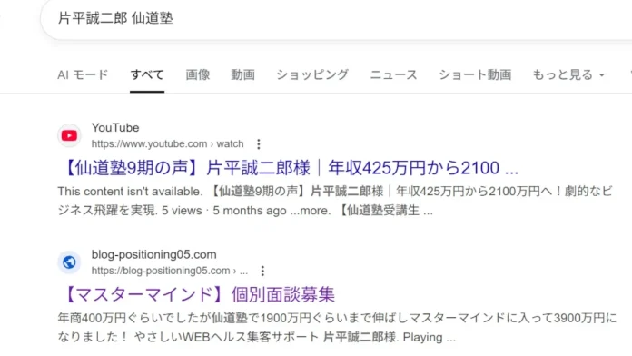Click the blog-positioning05.com globe favicon
632x356 pixels.
pyautogui.click(x=69, y=262)
